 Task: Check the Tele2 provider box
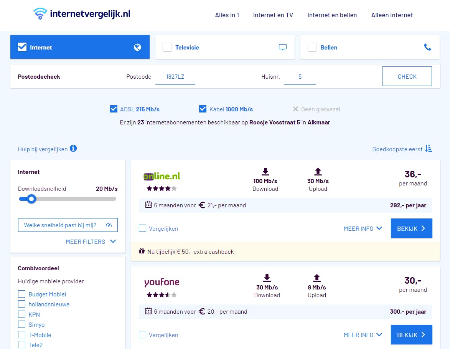coord(21,344)
